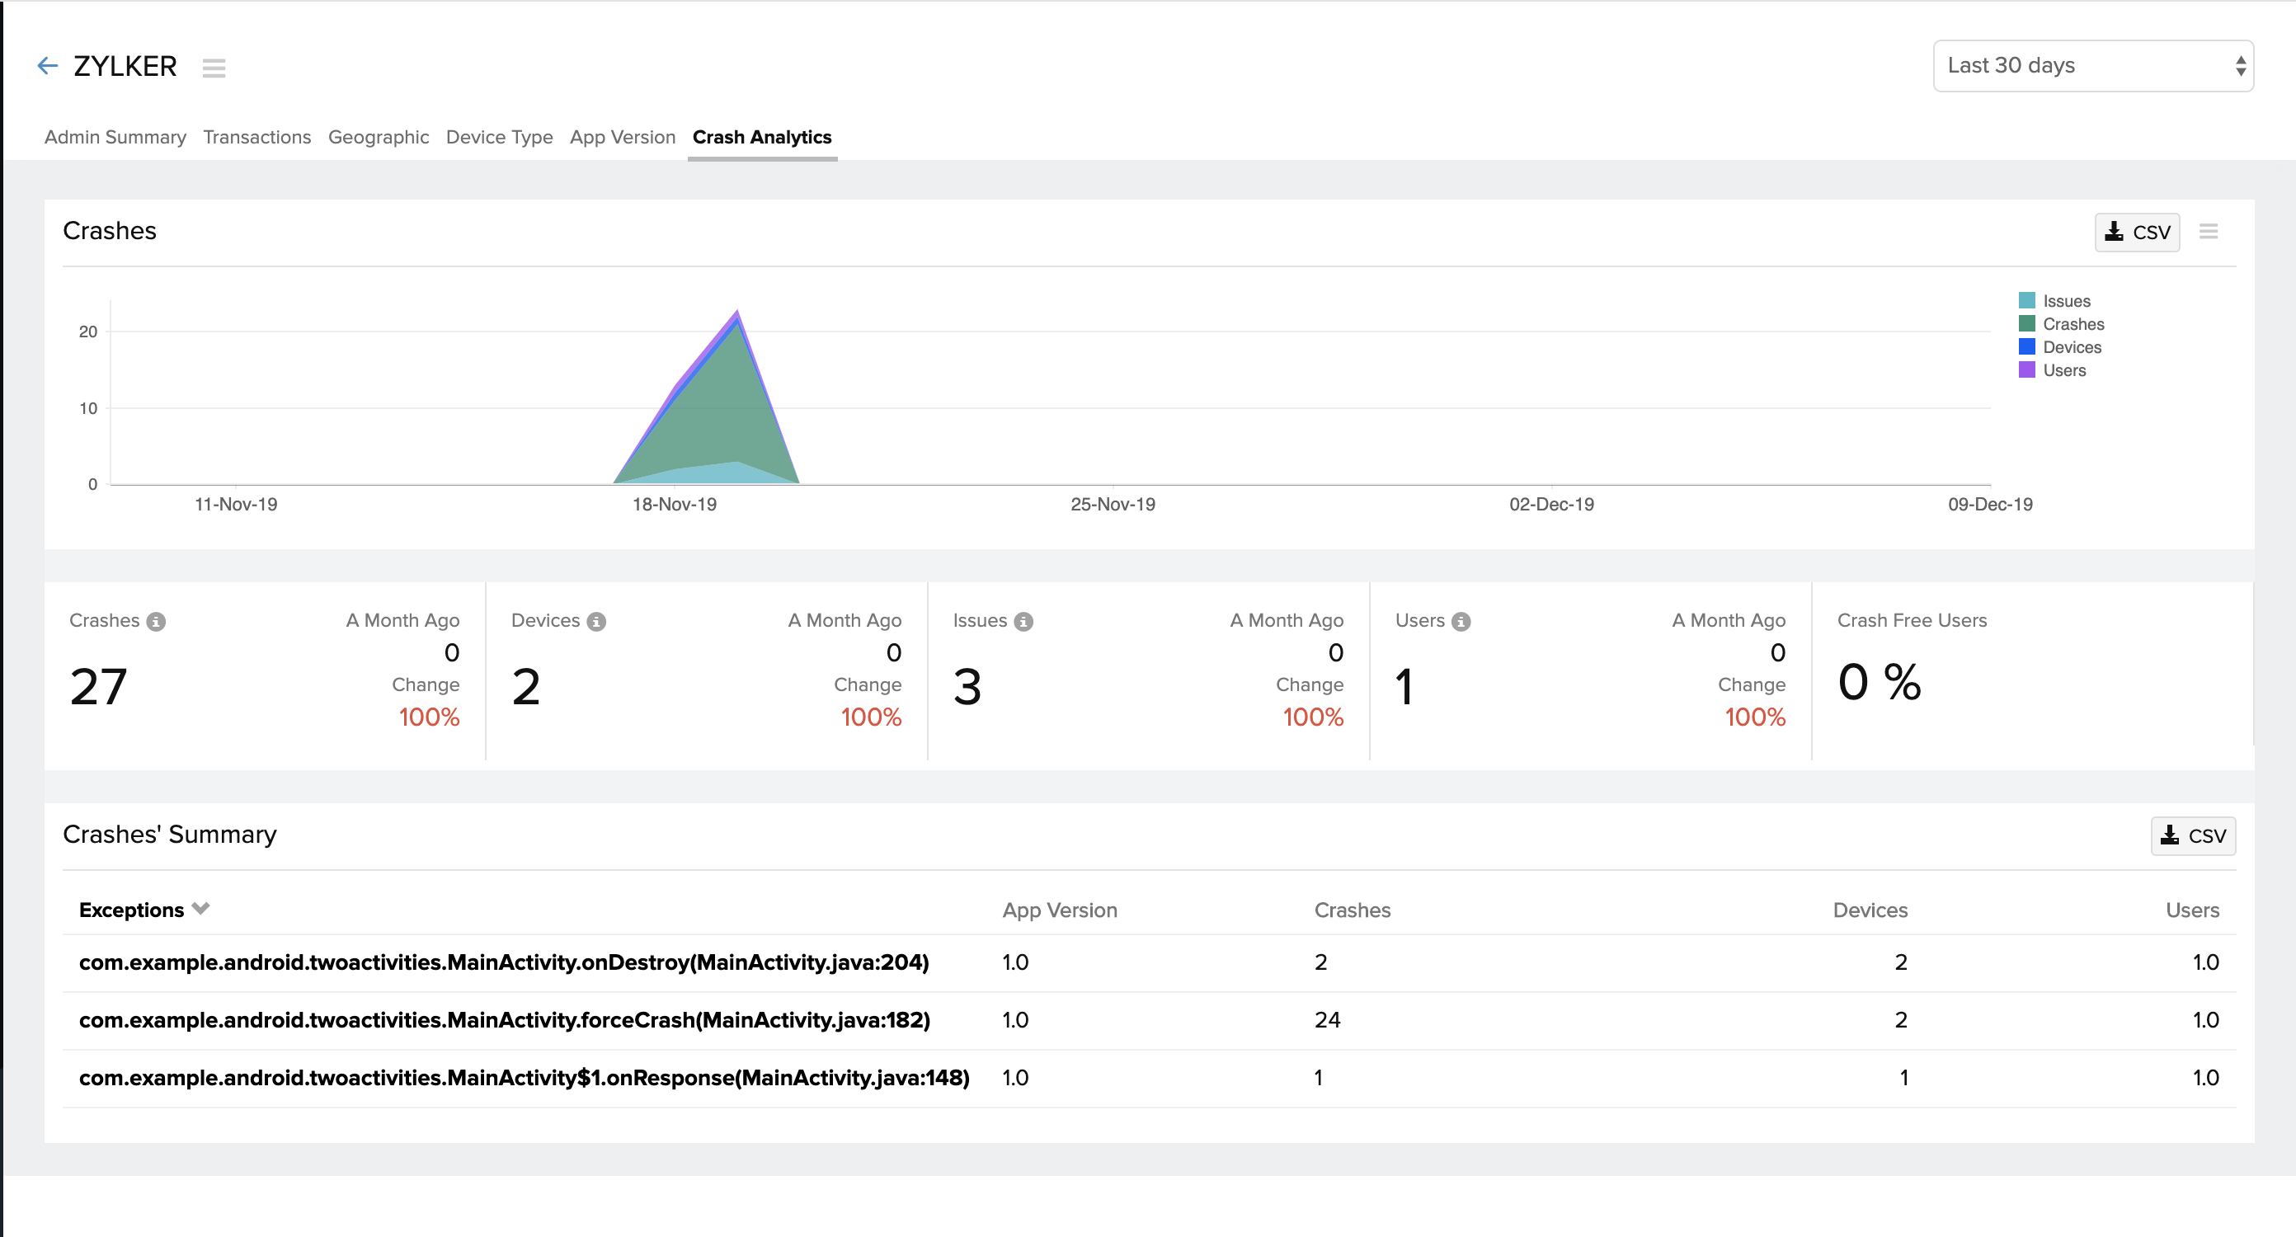Viewport: 2296px width, 1237px height.
Task: Open the MainActivity$1.onResponse exception entry
Action: pos(523,1078)
